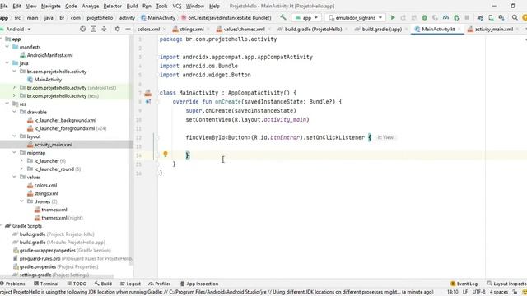Close the MainActivity.kt tab

(459, 30)
